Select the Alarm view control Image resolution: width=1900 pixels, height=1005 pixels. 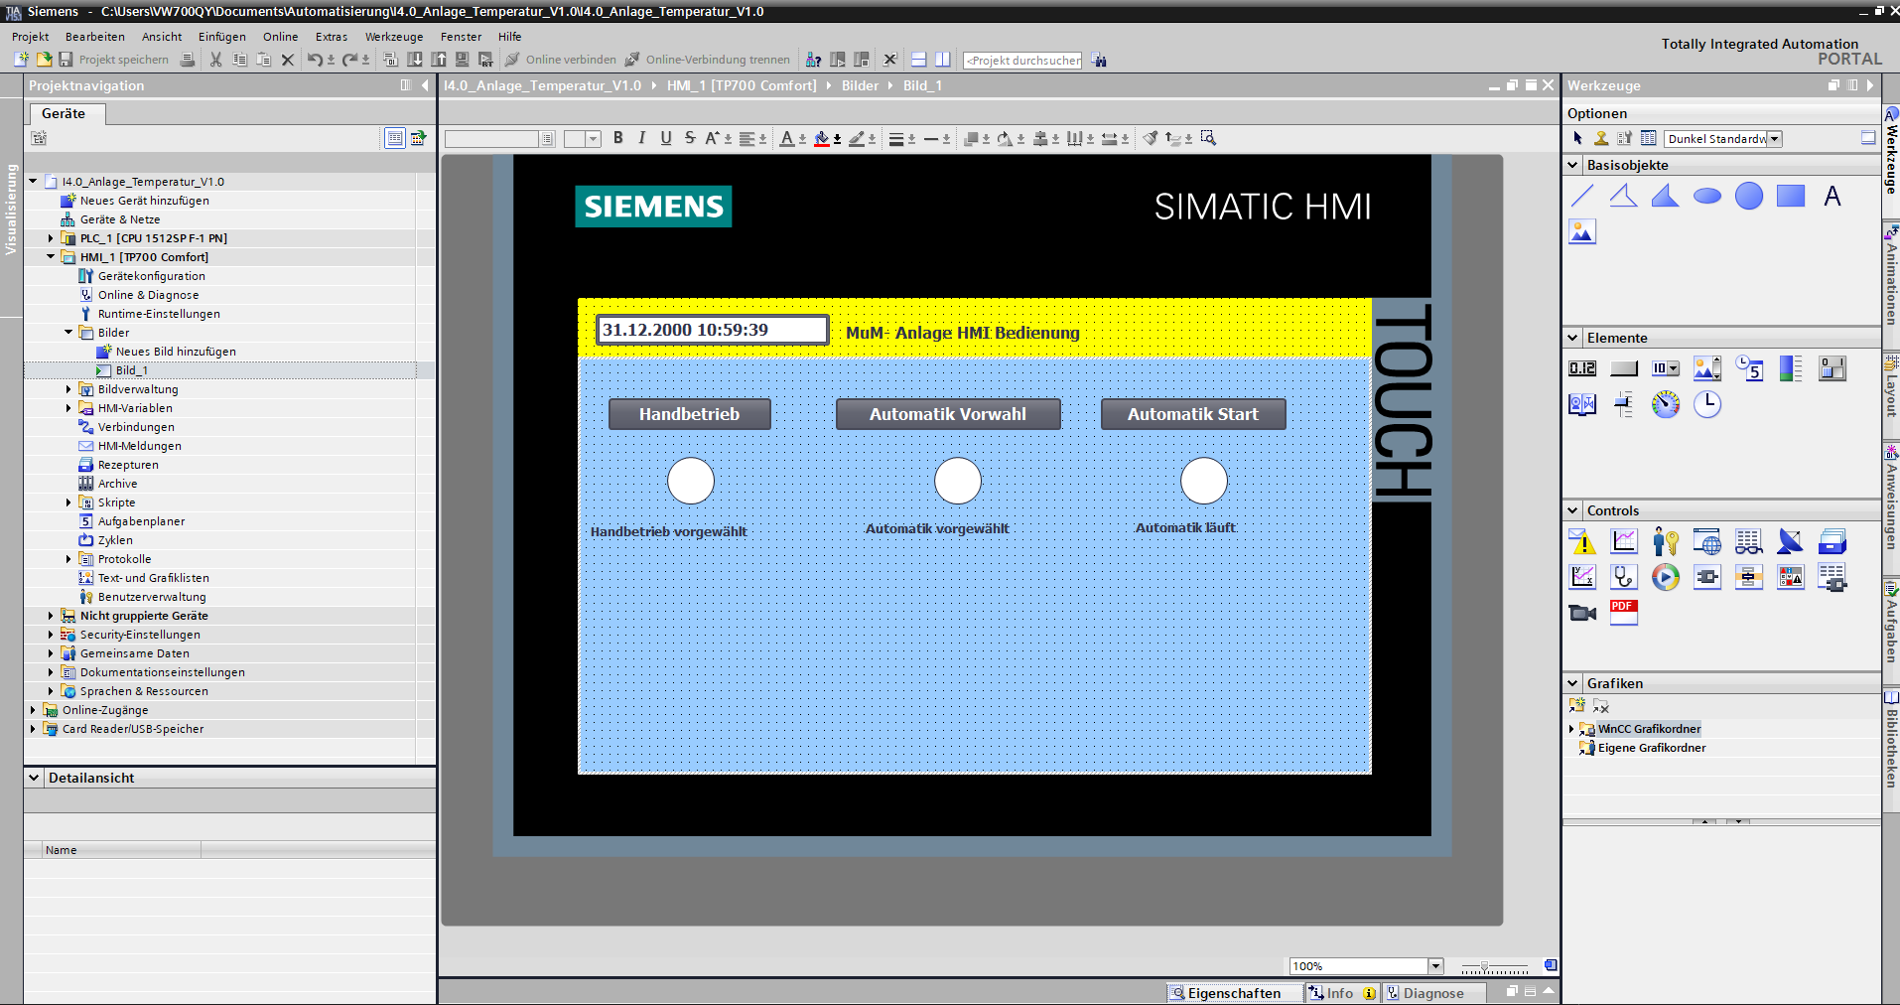(x=1582, y=541)
